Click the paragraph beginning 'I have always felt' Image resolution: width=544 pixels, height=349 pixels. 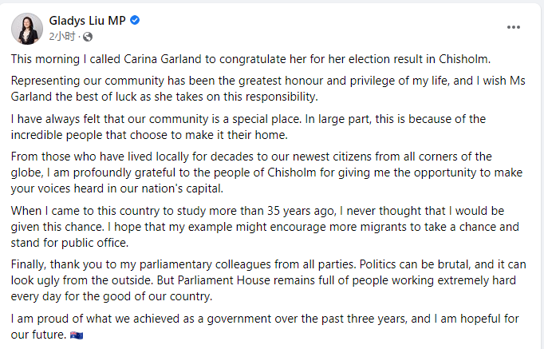[x=248, y=127]
